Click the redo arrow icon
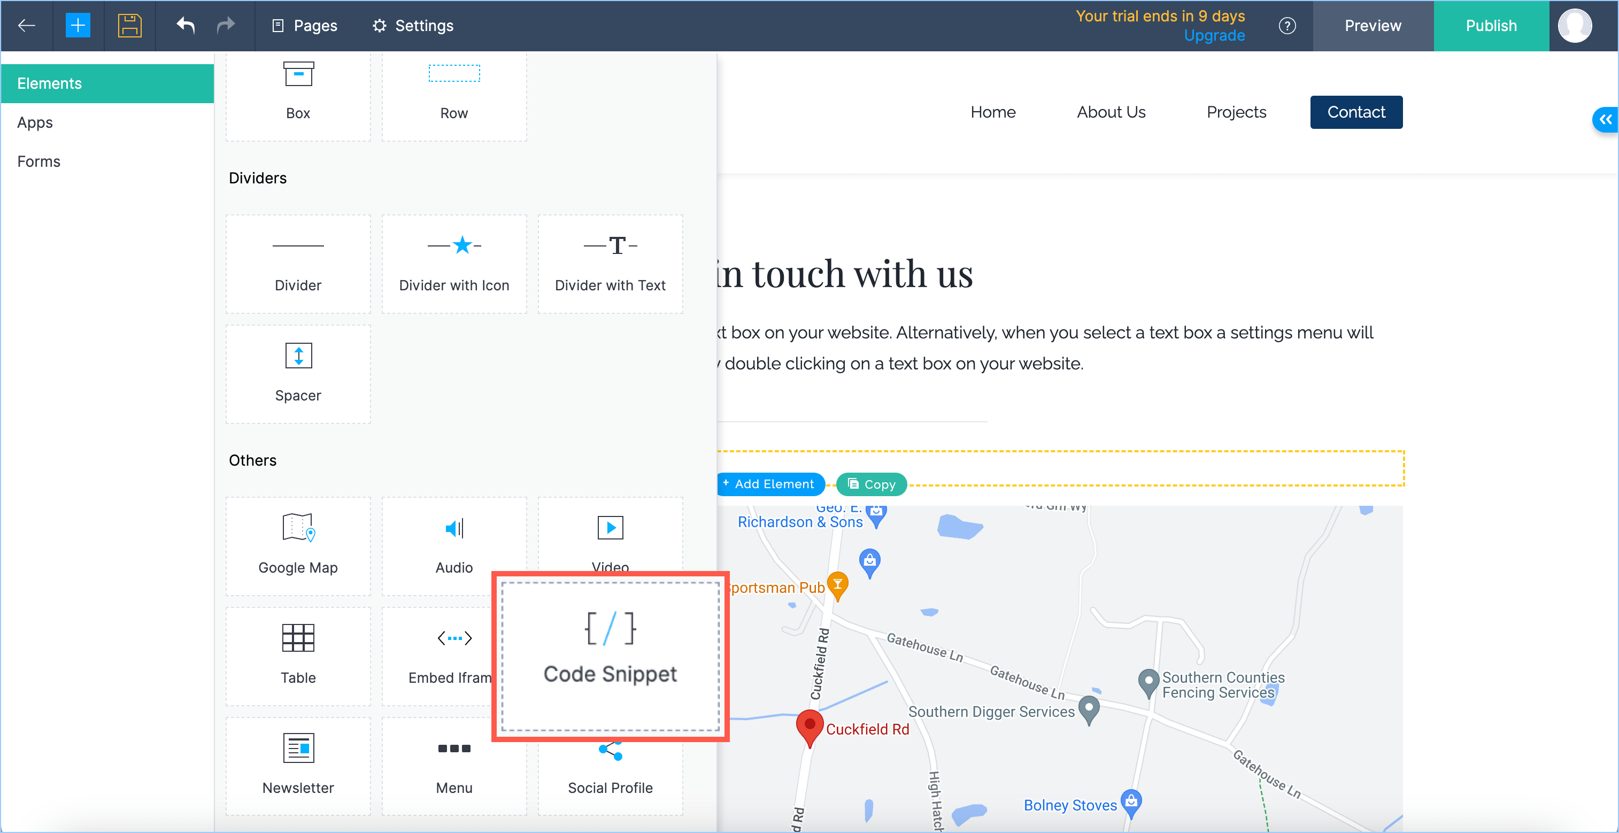1619x833 pixels. (x=226, y=26)
